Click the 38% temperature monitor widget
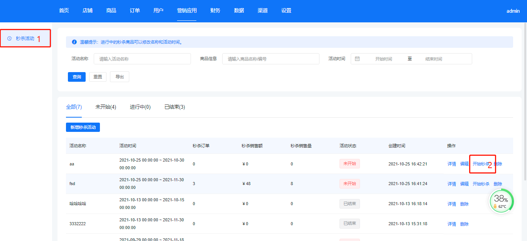The height and width of the screenshot is (241, 527). (x=502, y=201)
